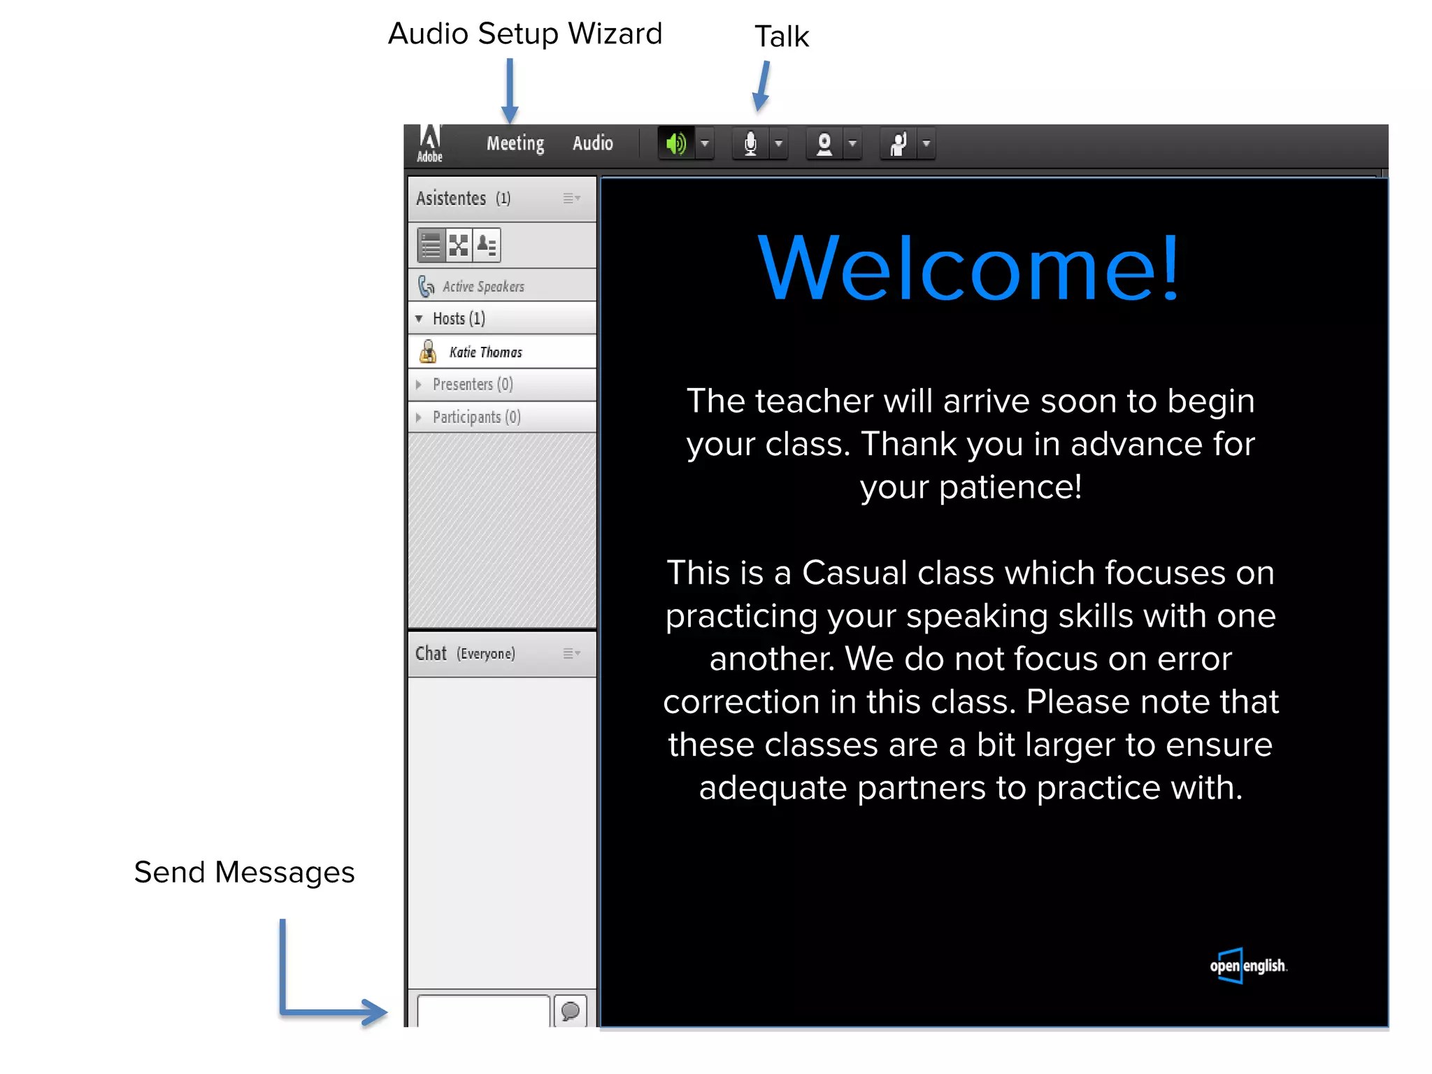Open the webcam options dropdown arrow
Image resolution: width=1432 pixels, height=1074 pixels.
[x=853, y=144]
